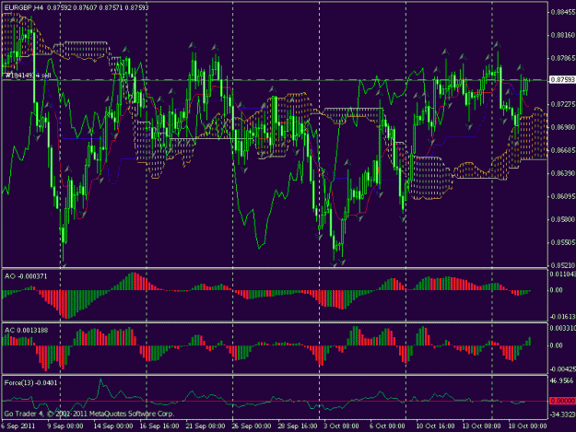The height and width of the screenshot is (432, 576).
Task: Click the 0.86980 price axis label
Action: pyautogui.click(x=562, y=127)
